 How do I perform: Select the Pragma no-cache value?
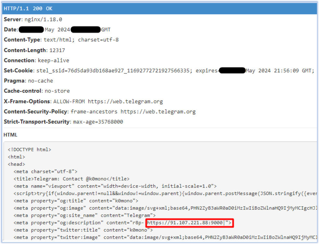[x=41, y=81]
